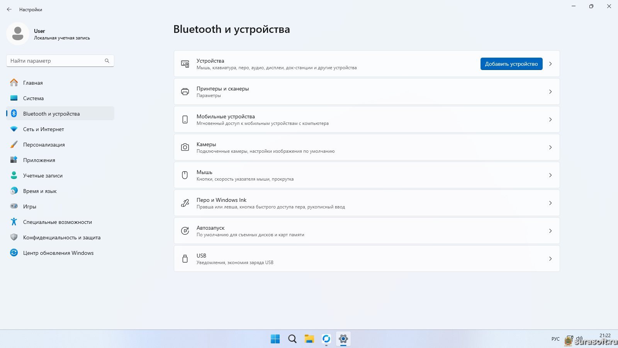Click the Bluetooth icon in the sidebar
Viewport: 618px width, 348px height.
[14, 114]
